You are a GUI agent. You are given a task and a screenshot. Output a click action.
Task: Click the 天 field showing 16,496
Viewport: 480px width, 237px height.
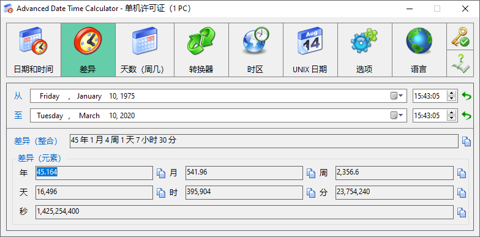[94, 192]
